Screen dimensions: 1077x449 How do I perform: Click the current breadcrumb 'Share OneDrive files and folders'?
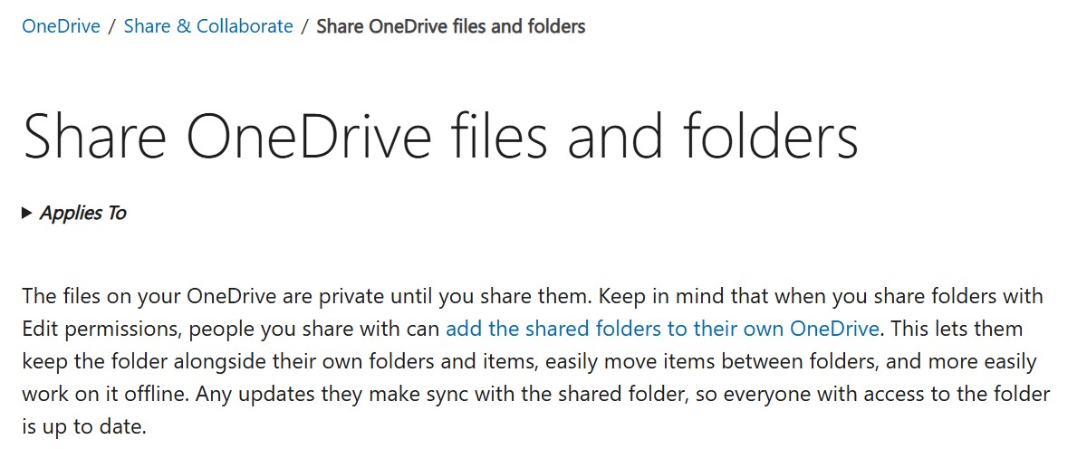450,26
